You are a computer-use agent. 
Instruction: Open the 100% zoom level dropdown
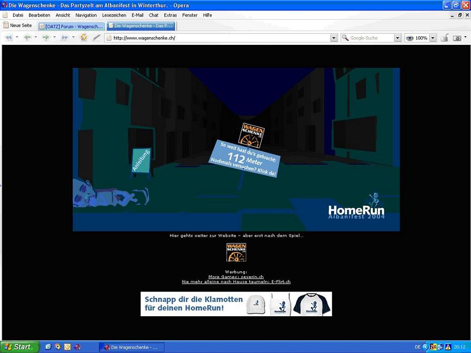tap(433, 38)
